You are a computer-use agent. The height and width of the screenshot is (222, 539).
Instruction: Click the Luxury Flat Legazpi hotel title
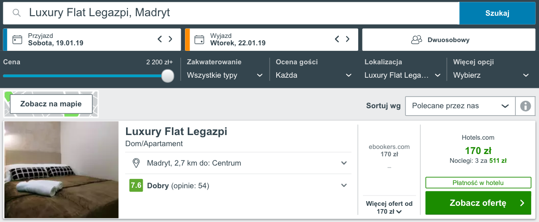pos(176,131)
